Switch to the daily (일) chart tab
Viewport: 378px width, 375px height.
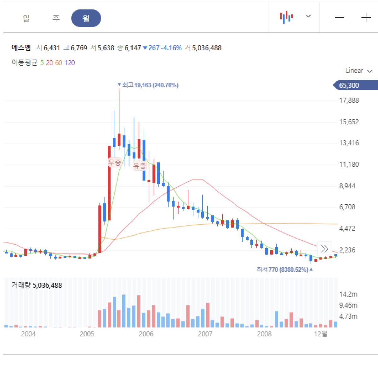pyautogui.click(x=26, y=18)
